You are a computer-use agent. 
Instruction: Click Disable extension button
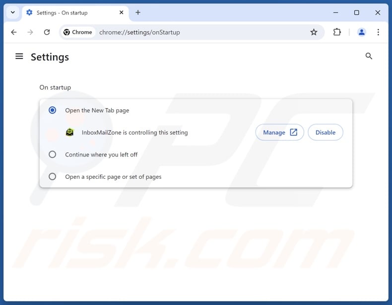[325, 132]
